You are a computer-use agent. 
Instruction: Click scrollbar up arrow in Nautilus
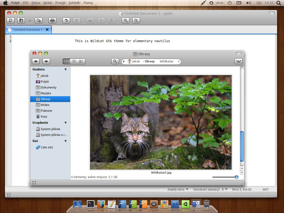click(242, 168)
